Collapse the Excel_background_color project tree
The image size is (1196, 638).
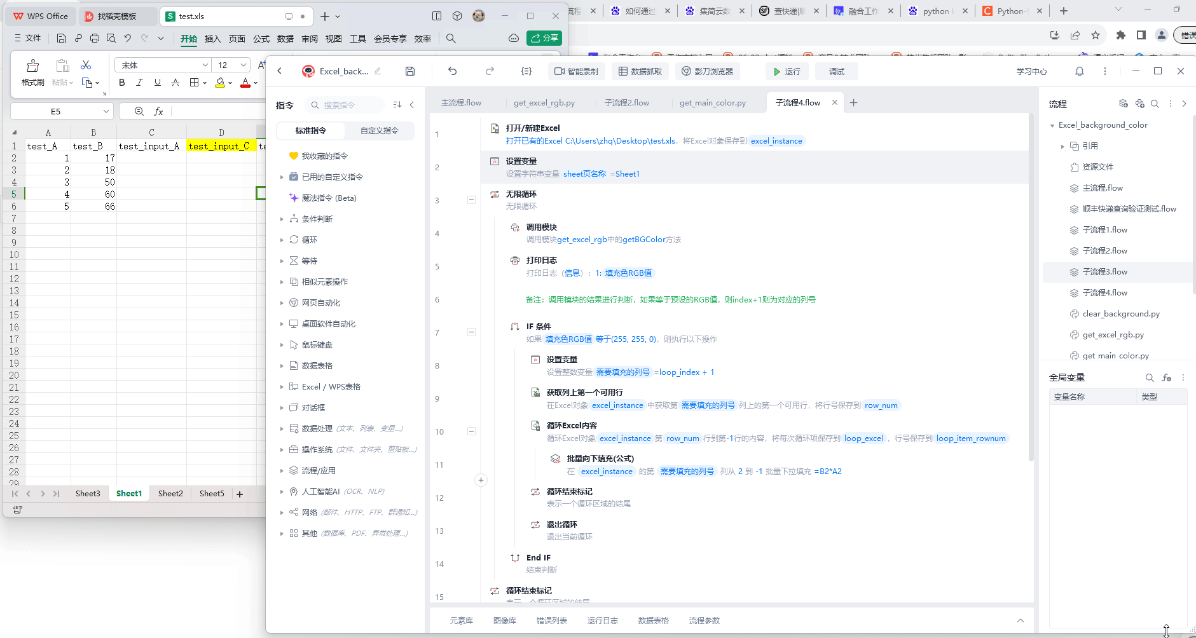(x=1052, y=126)
